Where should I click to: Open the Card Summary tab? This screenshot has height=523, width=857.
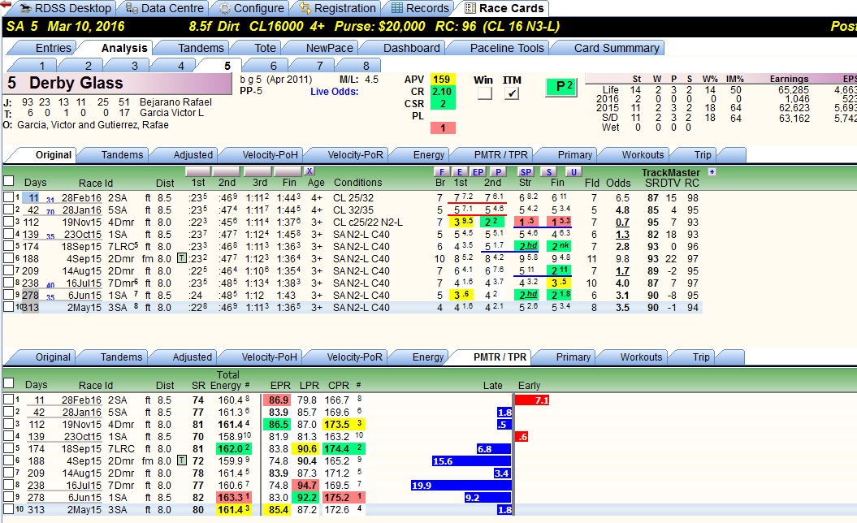(617, 48)
